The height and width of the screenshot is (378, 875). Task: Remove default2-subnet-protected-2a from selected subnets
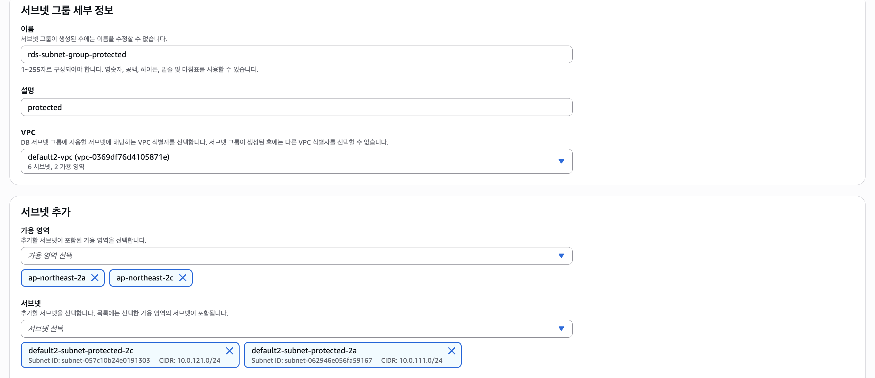tap(451, 350)
